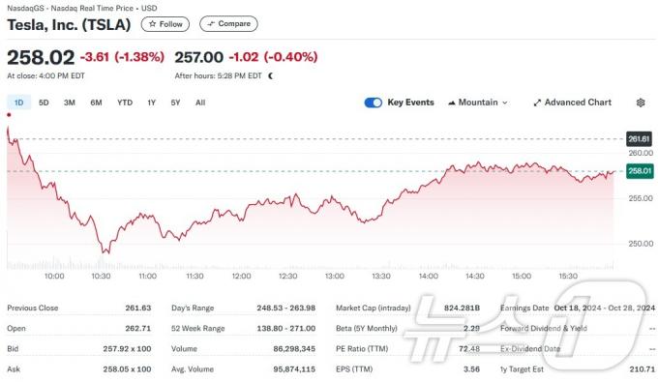Select the 1D time range tab
658x382 pixels.
tap(19, 103)
